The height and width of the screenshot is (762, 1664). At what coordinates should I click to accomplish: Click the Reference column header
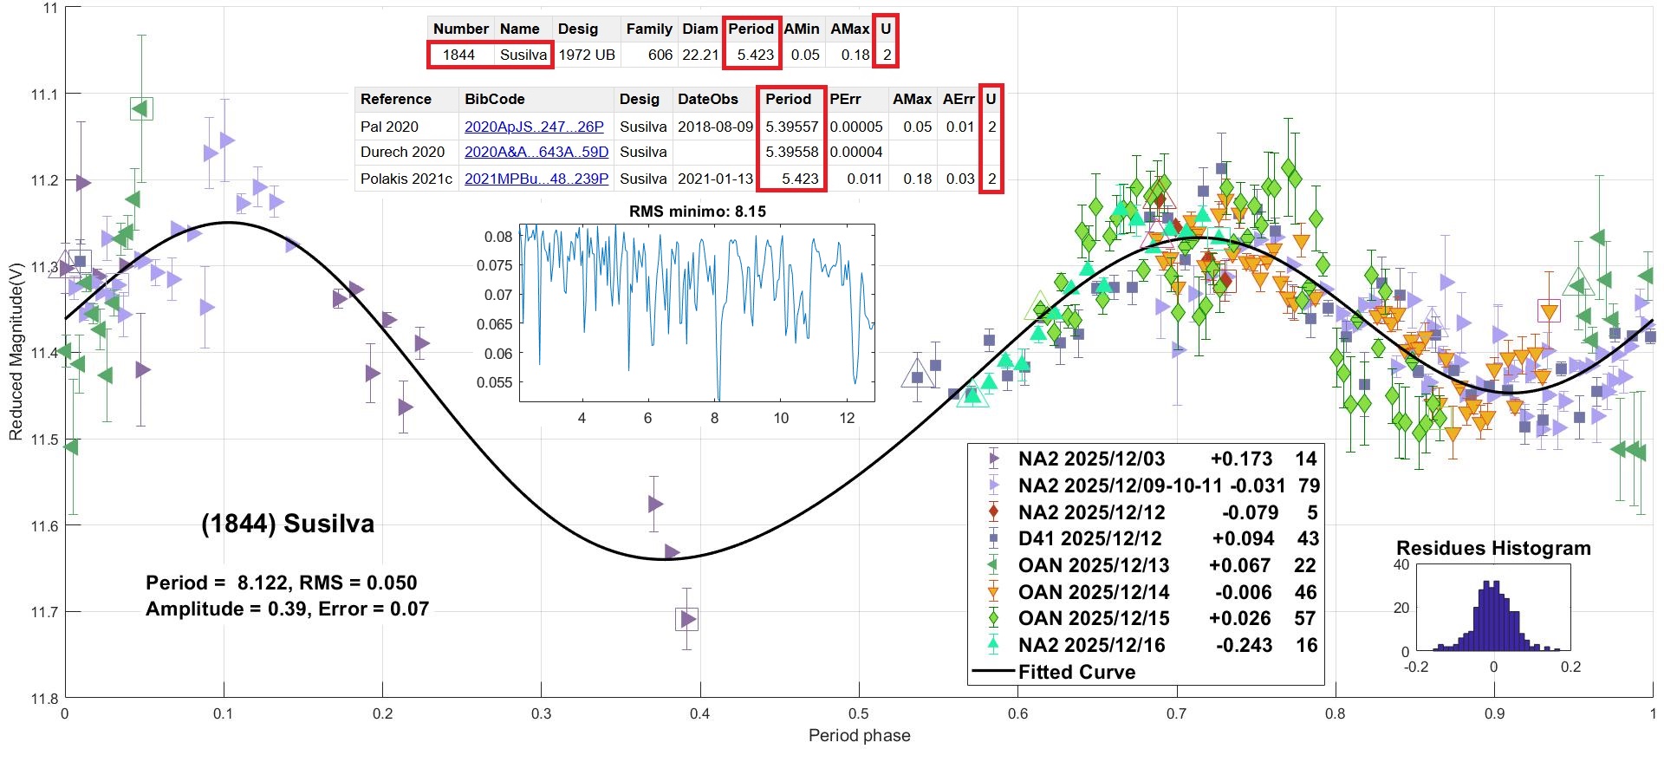[x=396, y=99]
